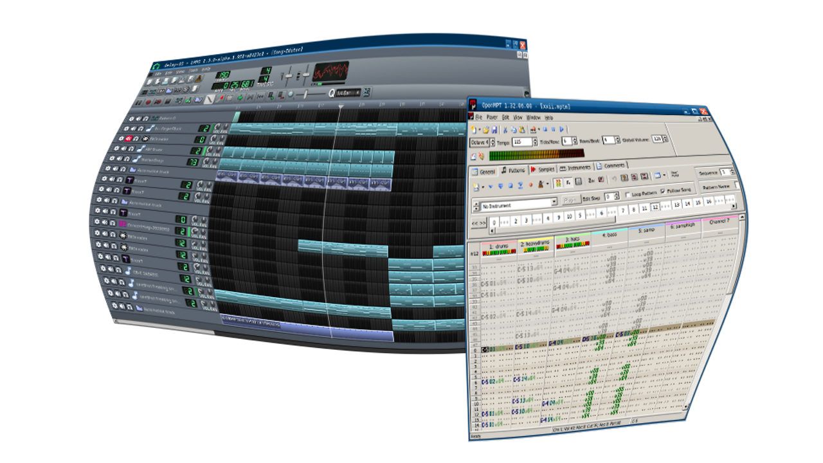Uncheck the Follow Song checkbox

pos(662,190)
